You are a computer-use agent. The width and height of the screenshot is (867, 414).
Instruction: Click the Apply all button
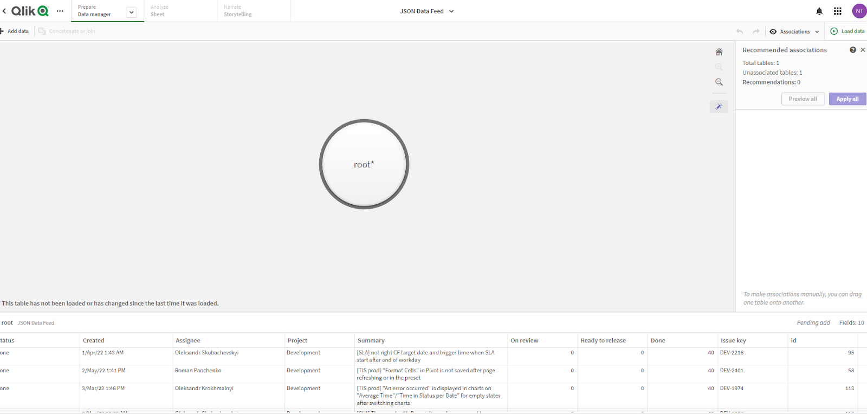(x=847, y=99)
